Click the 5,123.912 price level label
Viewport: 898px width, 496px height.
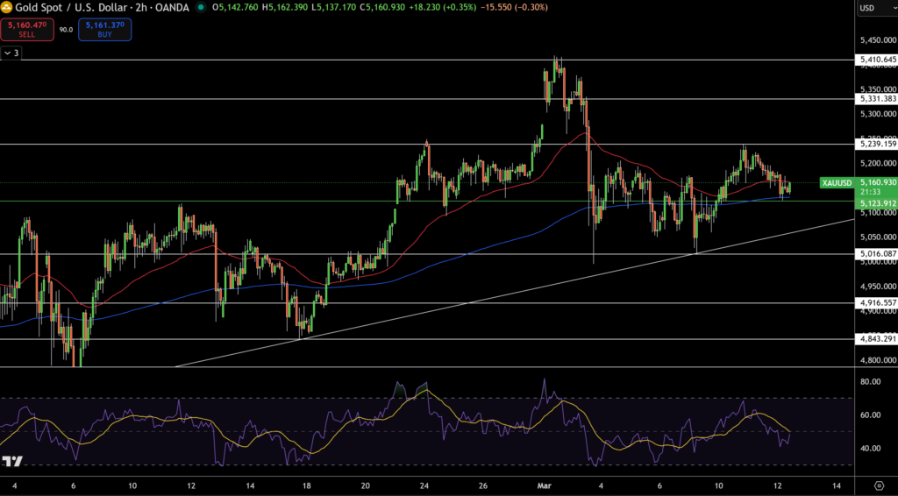tap(875, 203)
